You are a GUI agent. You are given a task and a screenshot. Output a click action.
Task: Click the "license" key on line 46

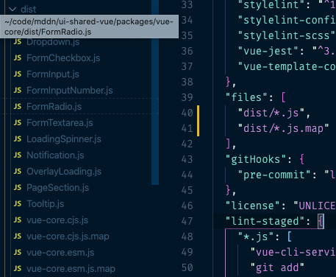[x=253, y=206]
